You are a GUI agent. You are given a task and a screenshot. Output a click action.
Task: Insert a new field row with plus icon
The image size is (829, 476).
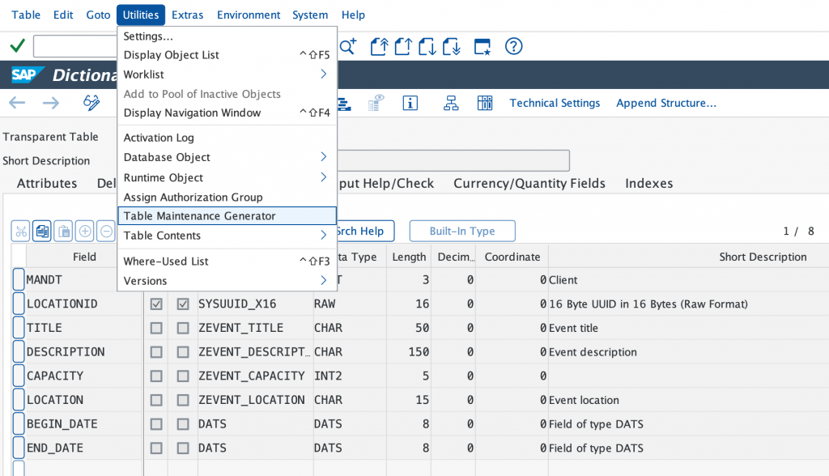tap(83, 232)
